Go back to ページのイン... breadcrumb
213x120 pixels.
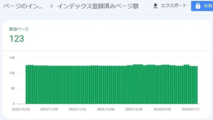pyautogui.click(x=23, y=6)
